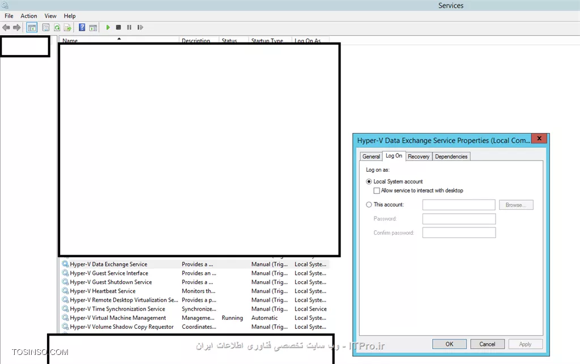
Task: Click the Running status of Virtual Machine Management
Action: coord(232,318)
